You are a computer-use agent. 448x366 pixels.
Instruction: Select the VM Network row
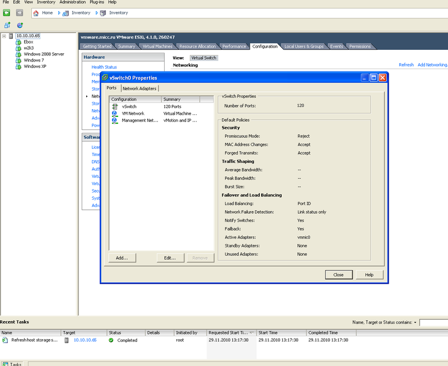[x=161, y=114]
